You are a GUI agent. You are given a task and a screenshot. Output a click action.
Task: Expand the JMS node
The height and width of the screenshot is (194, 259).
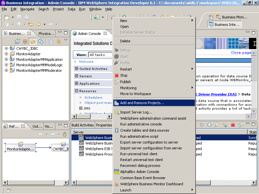(x=81, y=108)
